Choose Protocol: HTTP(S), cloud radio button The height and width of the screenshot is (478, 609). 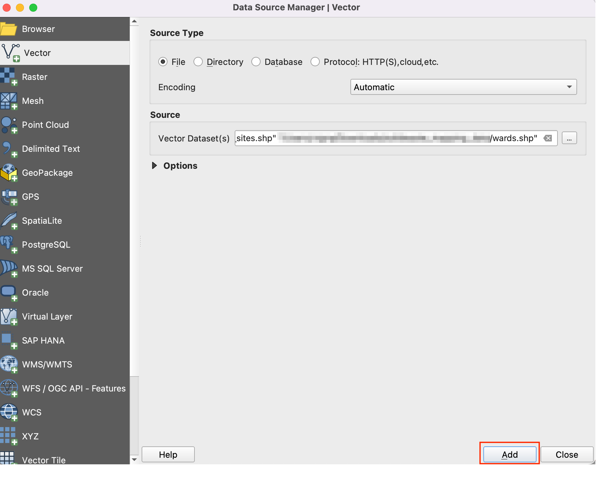315,62
